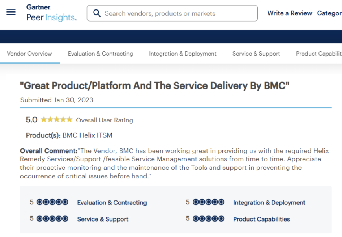The width and height of the screenshot is (342, 237).
Task: Click the Product Capabilities score label
Action: click(x=261, y=219)
